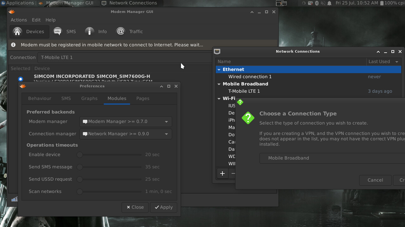Open the Connection manager backend dropdown

(126, 134)
